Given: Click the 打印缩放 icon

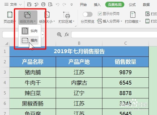Looking at the screenshot, I should (x=133, y=15).
